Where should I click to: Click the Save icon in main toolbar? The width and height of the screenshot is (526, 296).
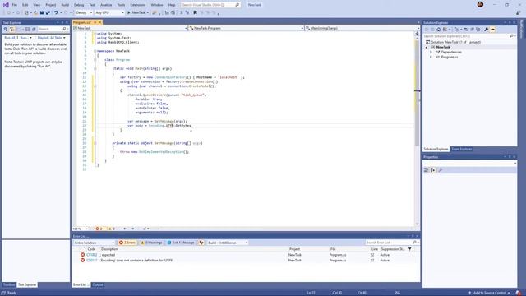click(x=42, y=13)
